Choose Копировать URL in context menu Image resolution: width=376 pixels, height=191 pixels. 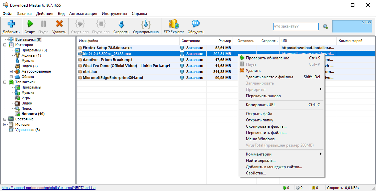click(x=281, y=105)
